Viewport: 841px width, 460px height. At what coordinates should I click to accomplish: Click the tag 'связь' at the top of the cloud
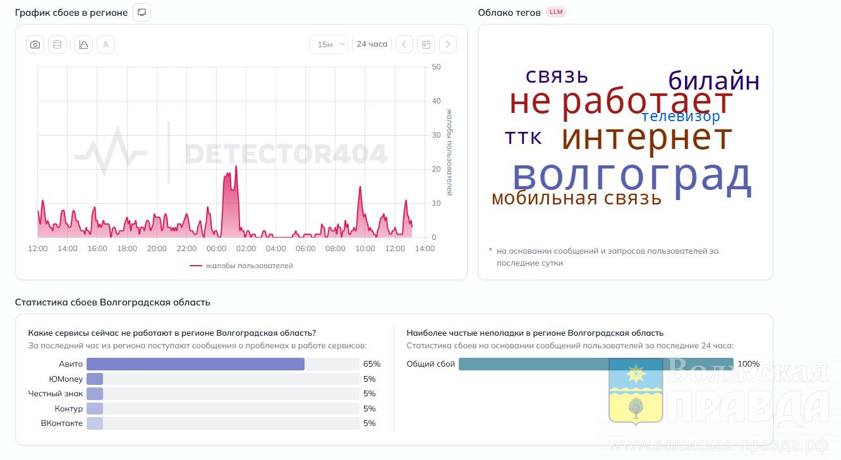click(x=557, y=76)
